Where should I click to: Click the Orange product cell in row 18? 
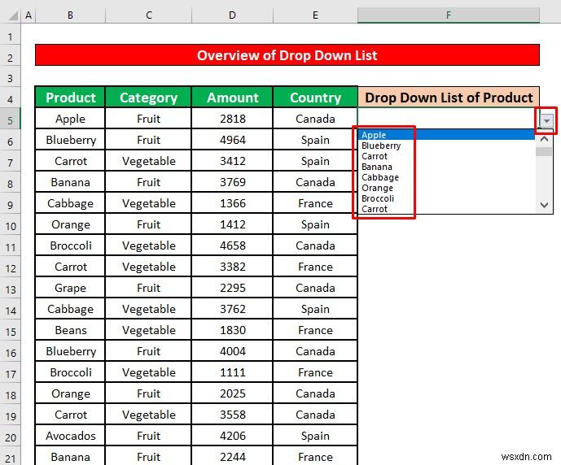pos(70,393)
